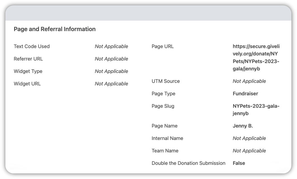Click the NYPets-2023-gala-jennyb slug value
The width and height of the screenshot is (297, 179).
point(256,110)
